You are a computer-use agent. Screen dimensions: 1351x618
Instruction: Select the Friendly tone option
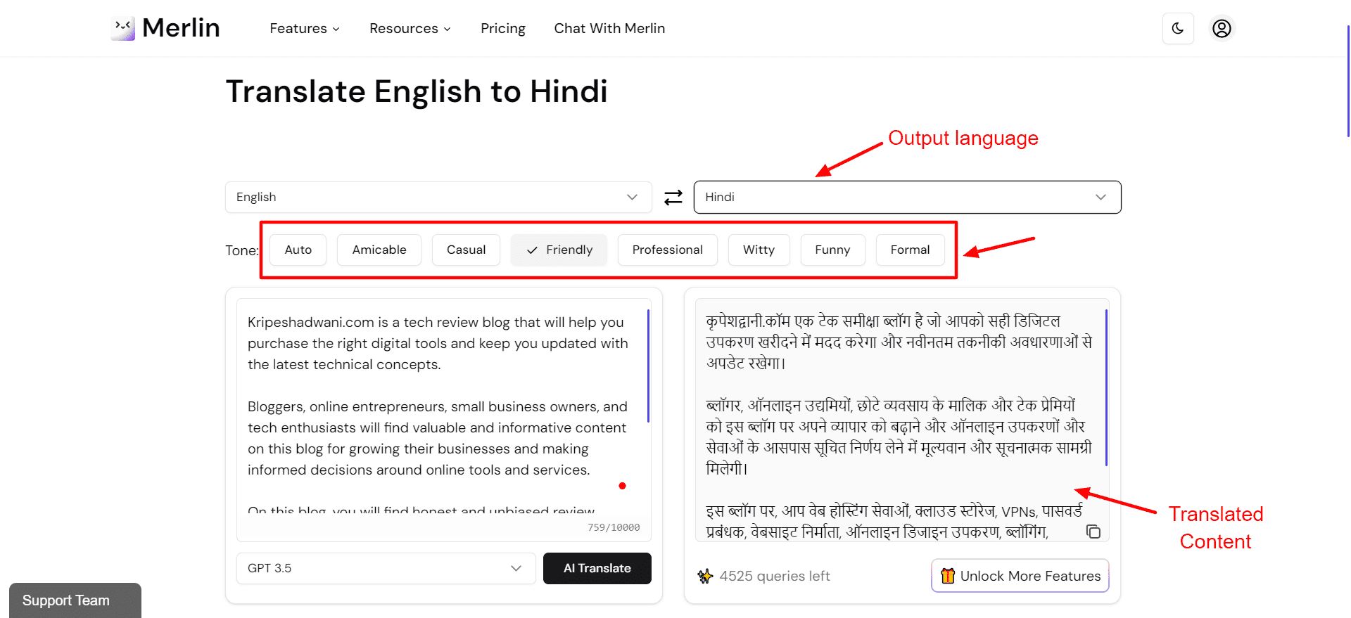click(x=559, y=250)
